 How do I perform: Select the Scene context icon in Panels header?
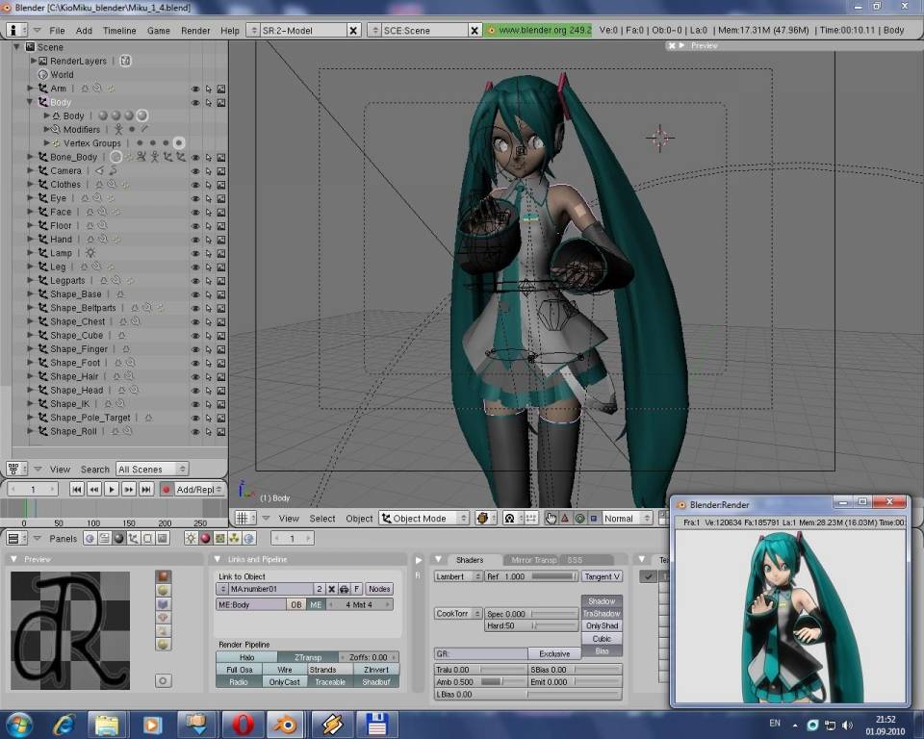163,538
